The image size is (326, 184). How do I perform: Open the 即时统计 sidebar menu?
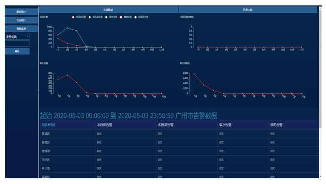pyautogui.click(x=21, y=12)
